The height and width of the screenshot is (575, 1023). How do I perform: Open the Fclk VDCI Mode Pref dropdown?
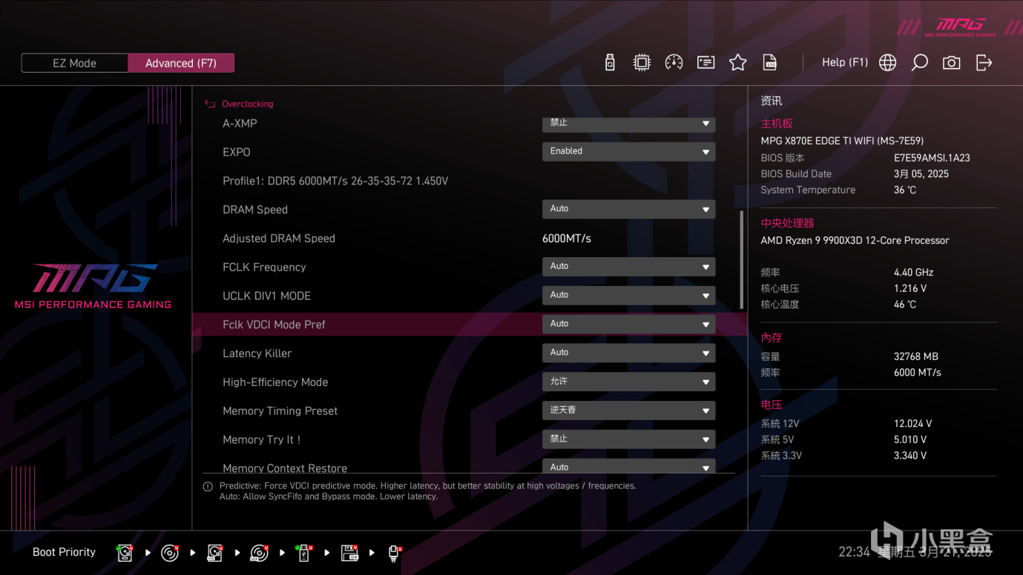[x=628, y=324]
